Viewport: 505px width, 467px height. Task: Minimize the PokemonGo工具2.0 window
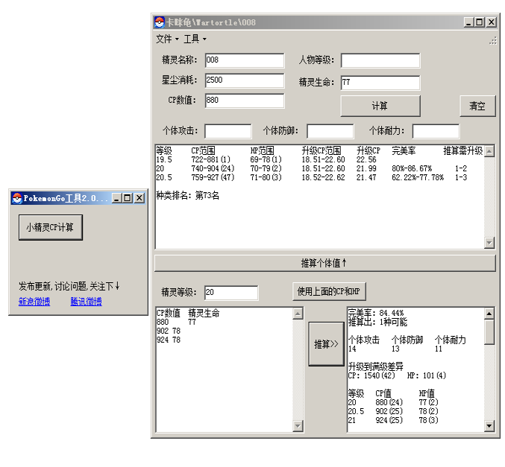point(116,198)
